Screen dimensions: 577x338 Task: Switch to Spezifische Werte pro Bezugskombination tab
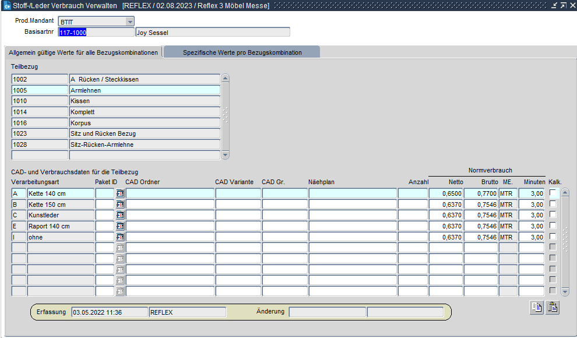242,52
